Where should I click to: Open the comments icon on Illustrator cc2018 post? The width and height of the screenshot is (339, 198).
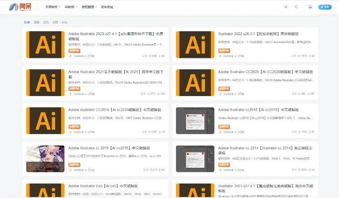click(293, 132)
